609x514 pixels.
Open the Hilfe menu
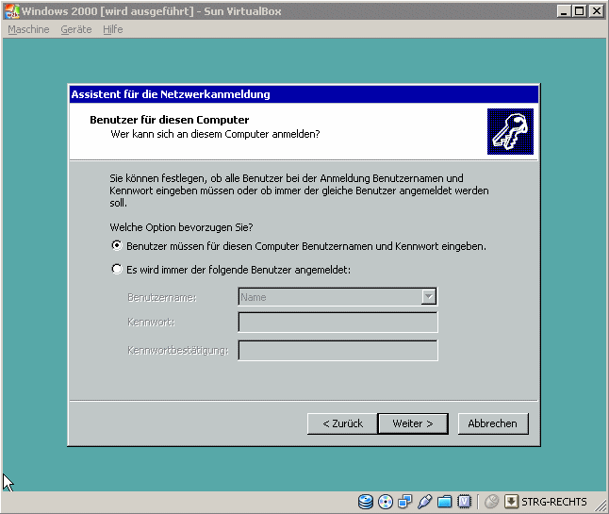point(113,29)
